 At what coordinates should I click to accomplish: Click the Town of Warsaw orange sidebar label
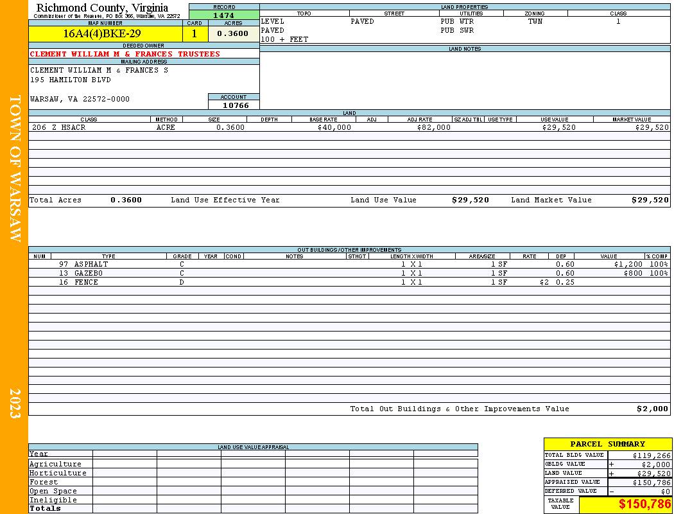click(x=15, y=168)
